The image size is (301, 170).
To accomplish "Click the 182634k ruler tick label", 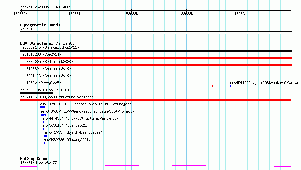I will coord(241,14).
